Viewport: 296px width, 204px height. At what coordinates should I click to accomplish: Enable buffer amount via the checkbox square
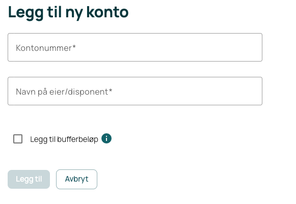click(18, 139)
